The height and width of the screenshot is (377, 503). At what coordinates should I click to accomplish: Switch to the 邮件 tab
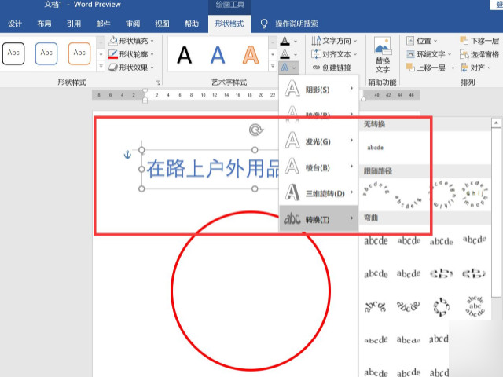click(x=103, y=24)
